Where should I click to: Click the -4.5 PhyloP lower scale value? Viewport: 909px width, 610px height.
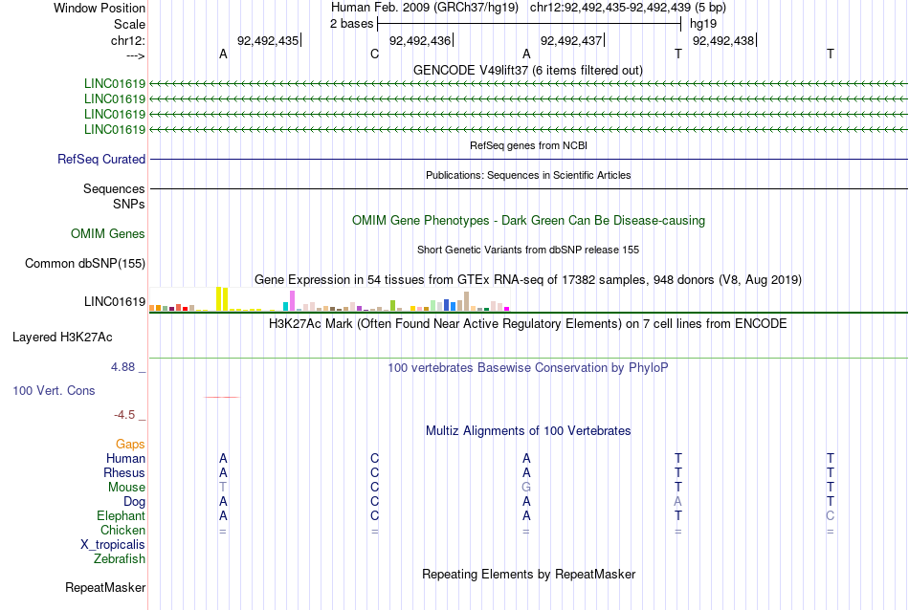(x=124, y=415)
